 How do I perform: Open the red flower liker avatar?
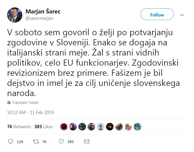(64, 127)
